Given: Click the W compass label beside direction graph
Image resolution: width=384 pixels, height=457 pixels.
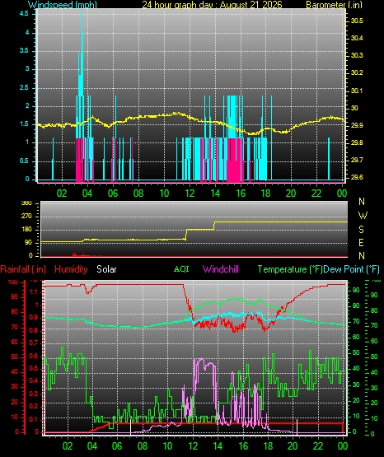Looking at the screenshot, I should tap(363, 216).
